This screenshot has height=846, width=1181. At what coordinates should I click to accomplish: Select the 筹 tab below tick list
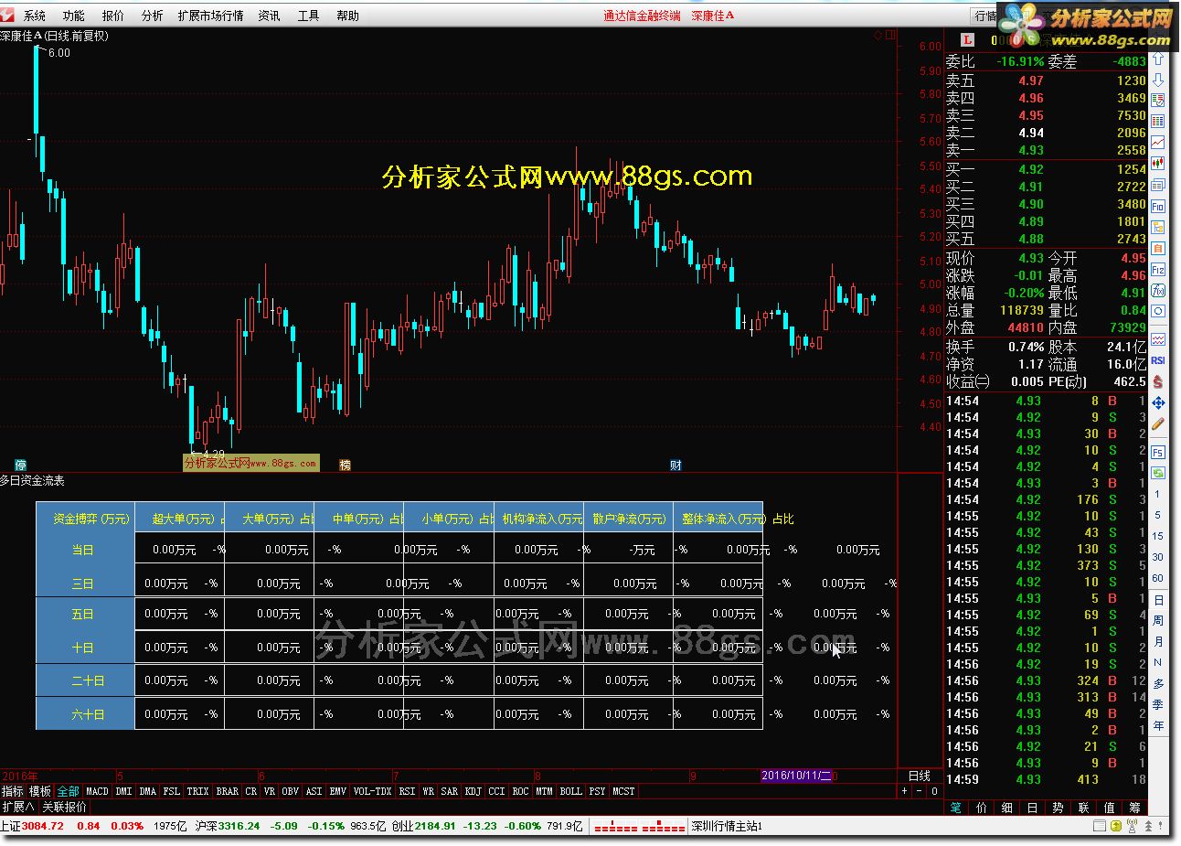click(1135, 808)
